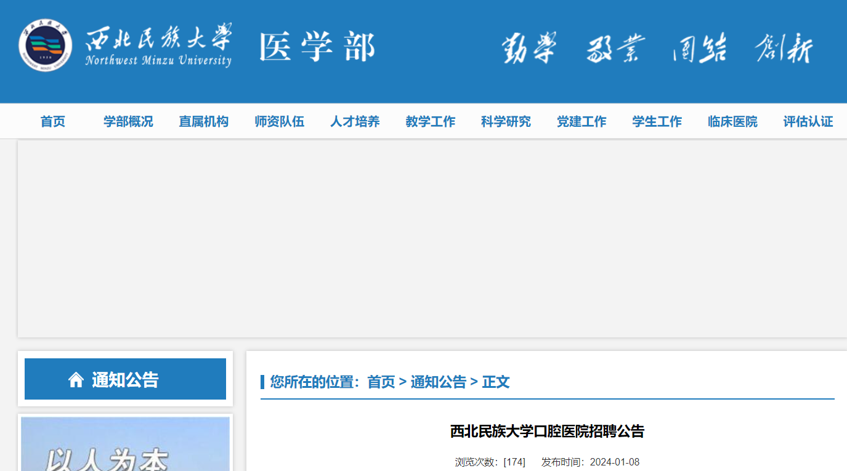Select 直属机构 in the navigation bar
This screenshot has height=471, width=847.
click(x=204, y=121)
